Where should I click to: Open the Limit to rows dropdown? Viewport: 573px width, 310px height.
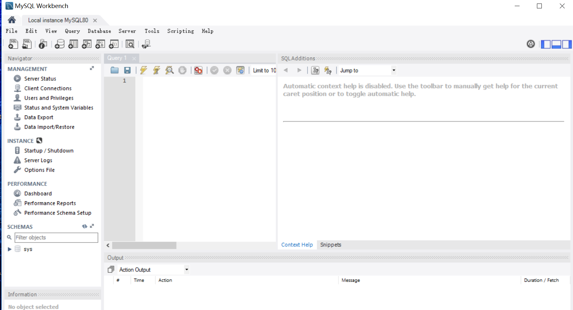pyautogui.click(x=264, y=70)
